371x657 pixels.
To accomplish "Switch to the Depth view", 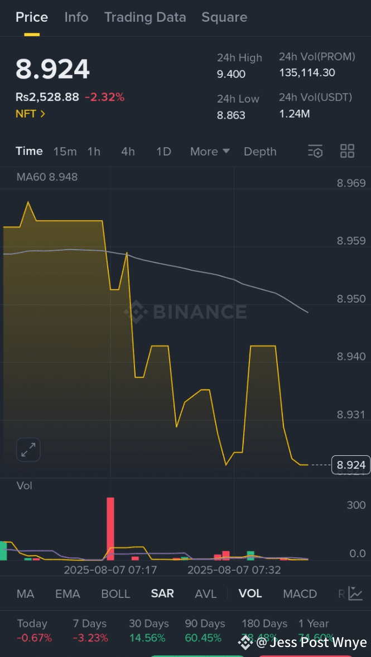I will tap(260, 151).
